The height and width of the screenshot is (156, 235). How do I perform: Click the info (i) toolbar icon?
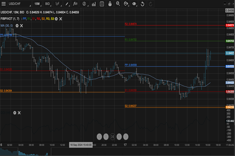(x=84, y=4)
